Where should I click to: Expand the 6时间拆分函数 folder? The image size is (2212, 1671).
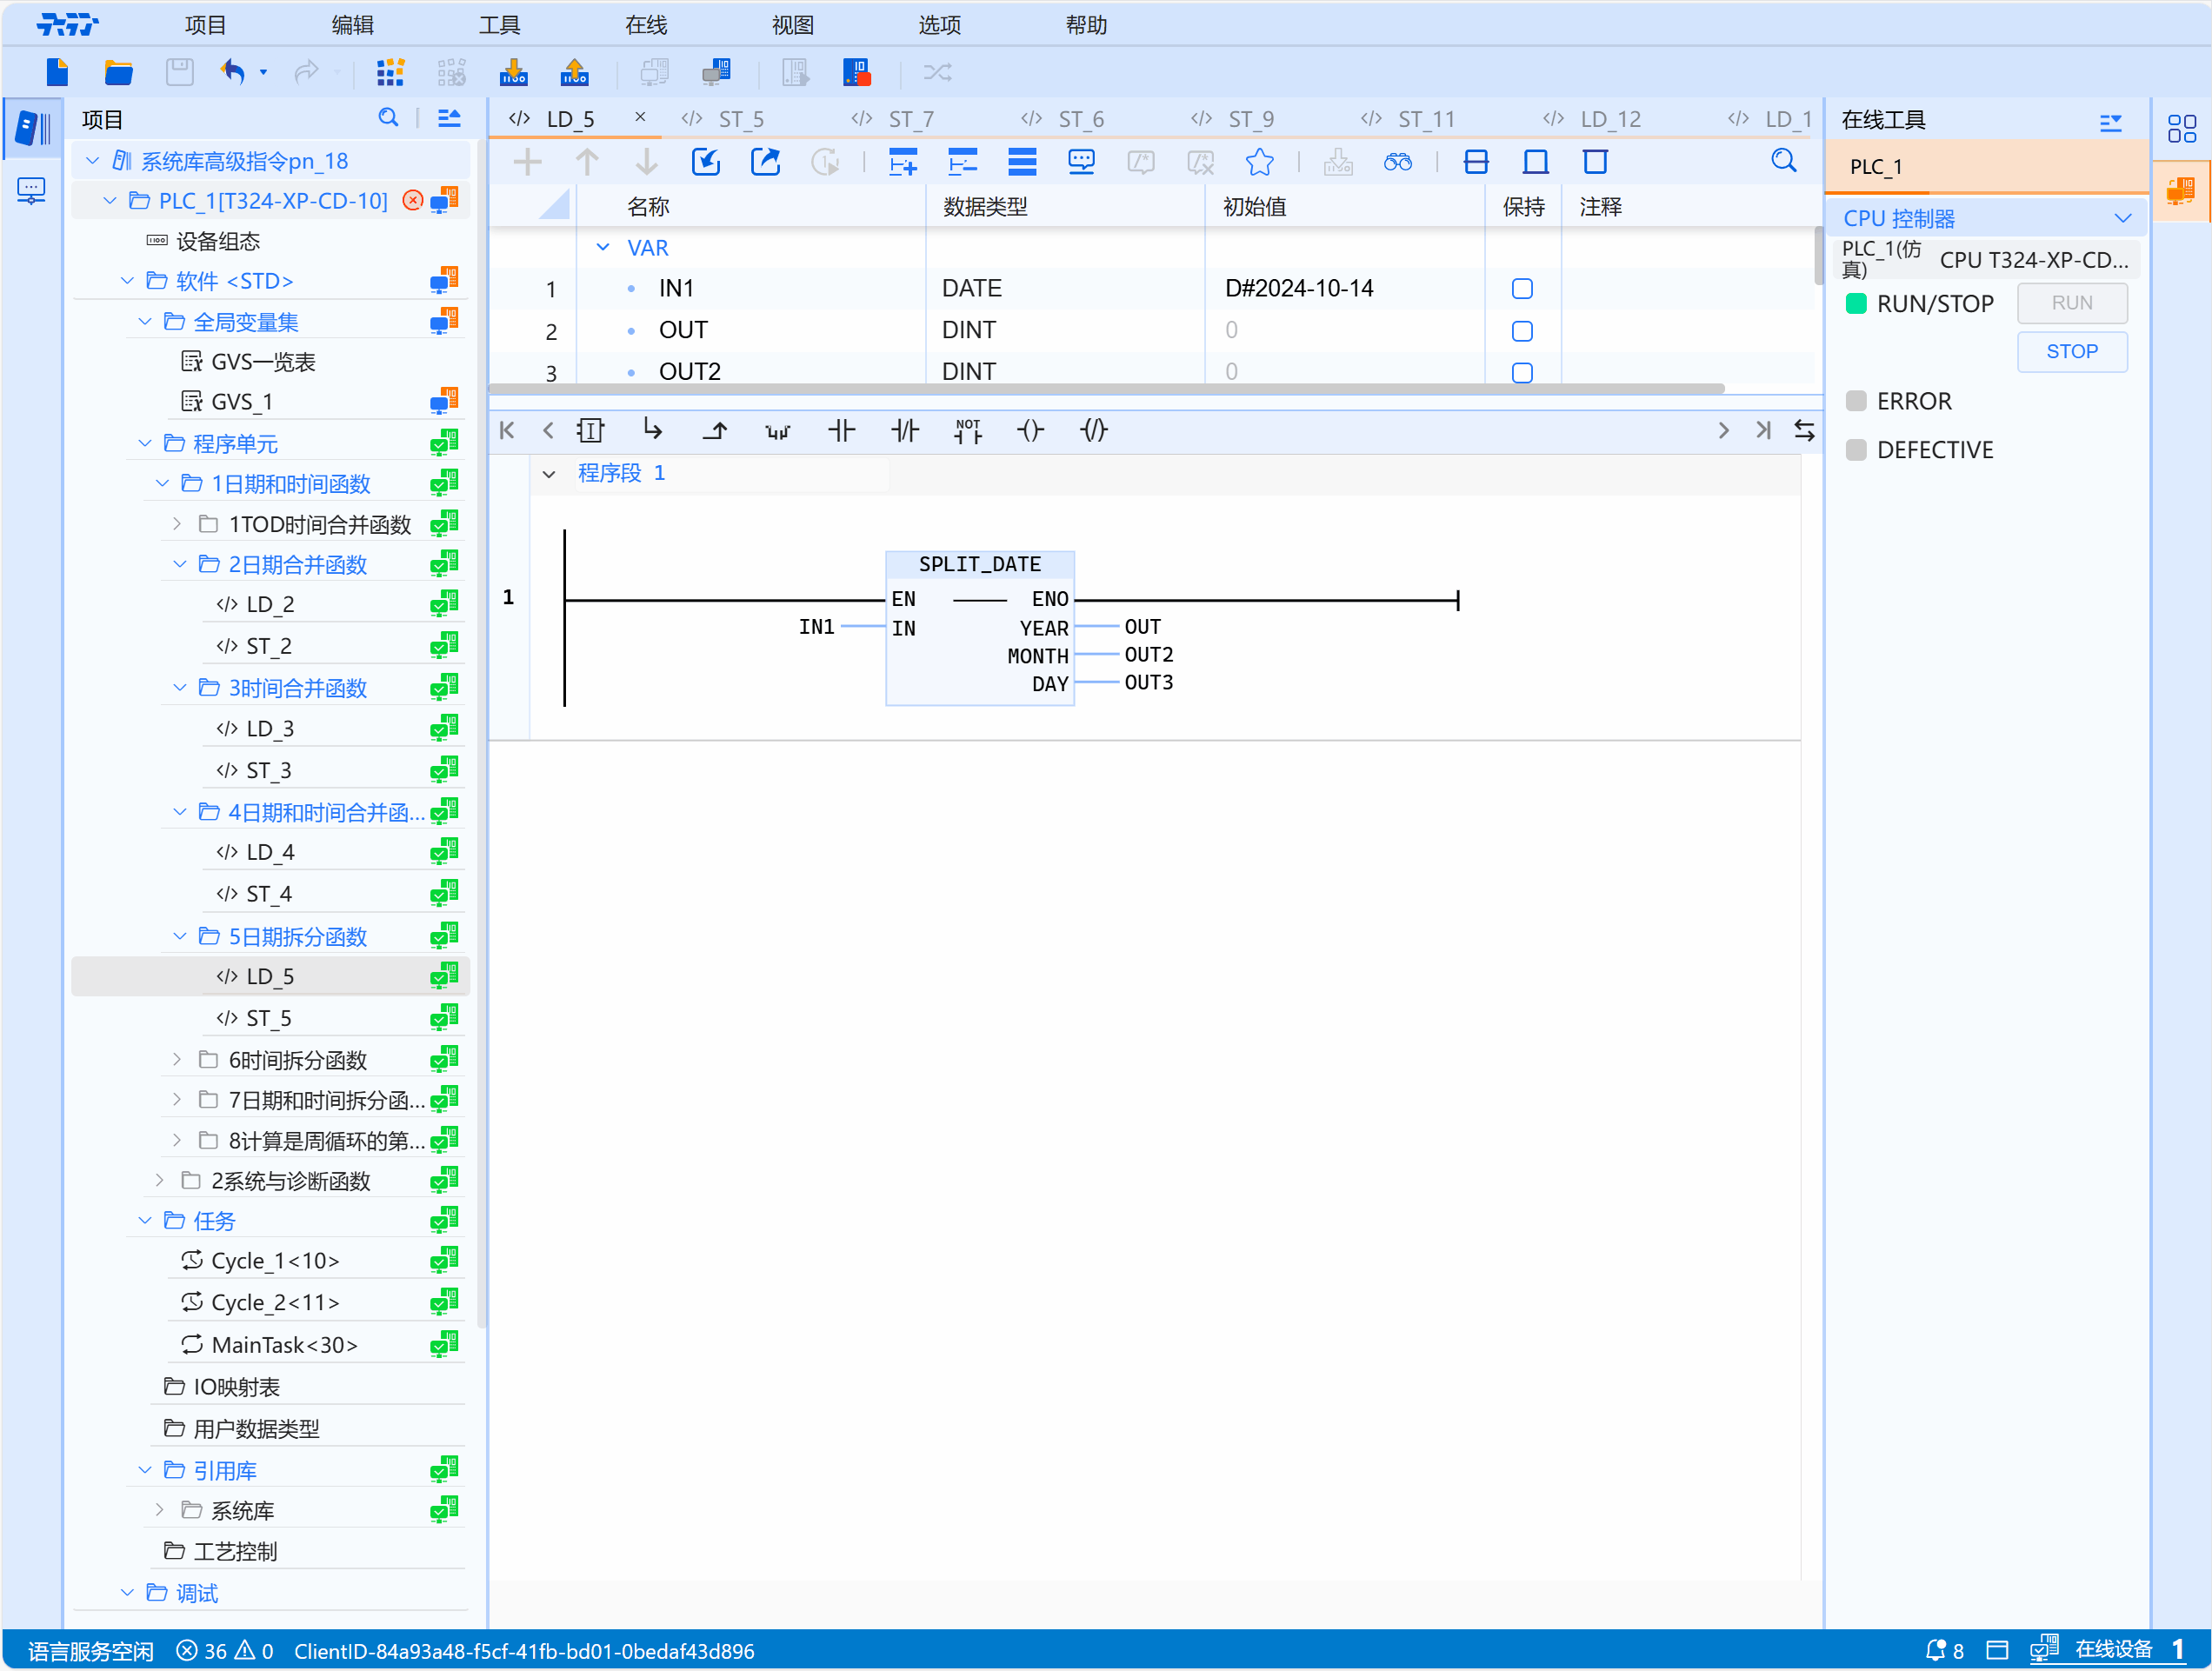click(177, 1059)
